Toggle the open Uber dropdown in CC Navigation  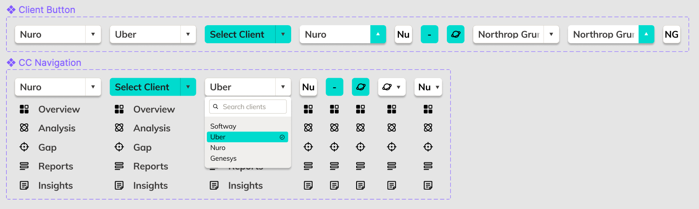click(x=283, y=87)
